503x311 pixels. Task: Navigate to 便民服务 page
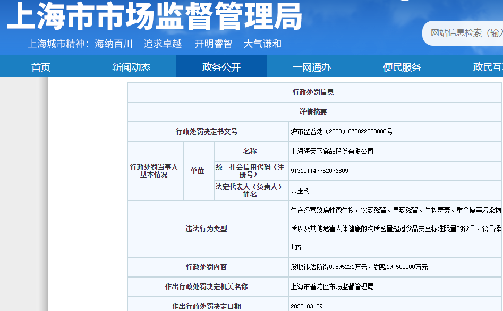pyautogui.click(x=402, y=67)
